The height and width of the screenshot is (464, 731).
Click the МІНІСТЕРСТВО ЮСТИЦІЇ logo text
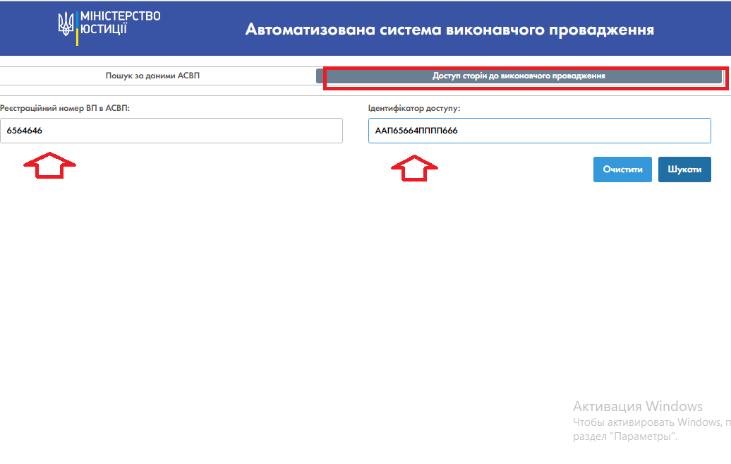(x=121, y=23)
